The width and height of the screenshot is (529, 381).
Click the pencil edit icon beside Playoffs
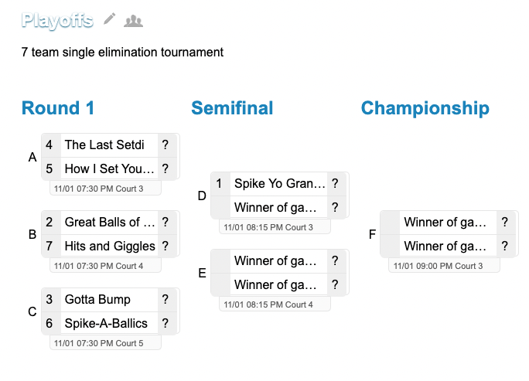[110, 19]
